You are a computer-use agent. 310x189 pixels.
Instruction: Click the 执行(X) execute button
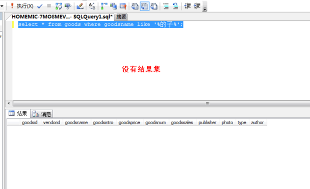coord(21,6)
